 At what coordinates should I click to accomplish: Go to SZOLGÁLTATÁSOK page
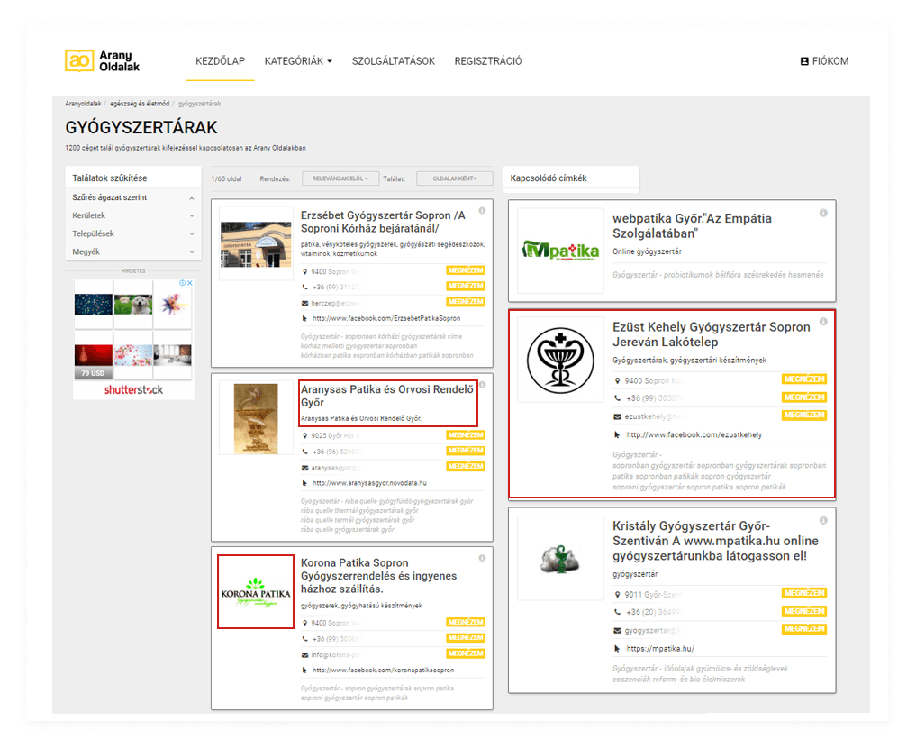pyautogui.click(x=394, y=60)
